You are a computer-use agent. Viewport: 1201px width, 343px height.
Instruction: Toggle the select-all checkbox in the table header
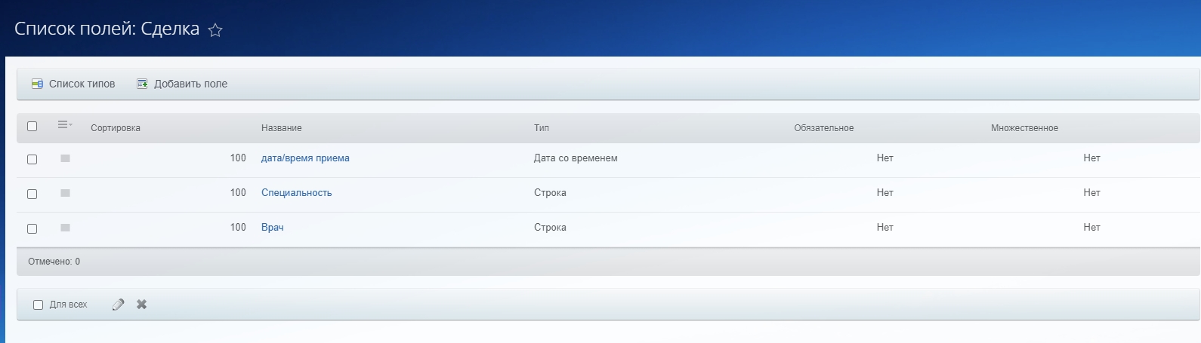click(32, 127)
